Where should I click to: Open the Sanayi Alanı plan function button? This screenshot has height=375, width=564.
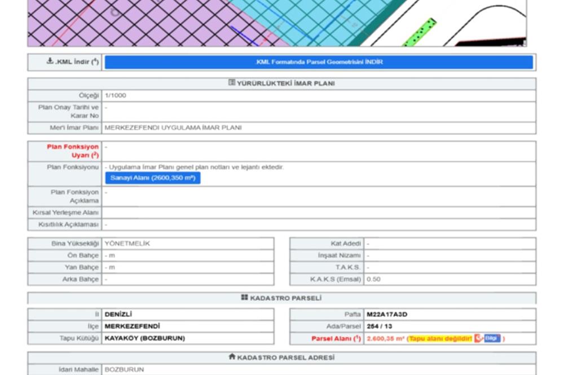point(152,178)
